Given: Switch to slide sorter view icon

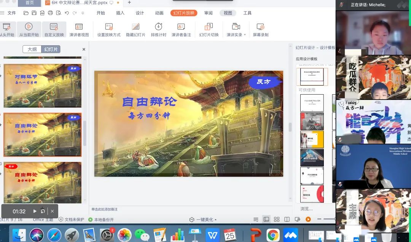Looking at the screenshot, I should tap(277, 219).
